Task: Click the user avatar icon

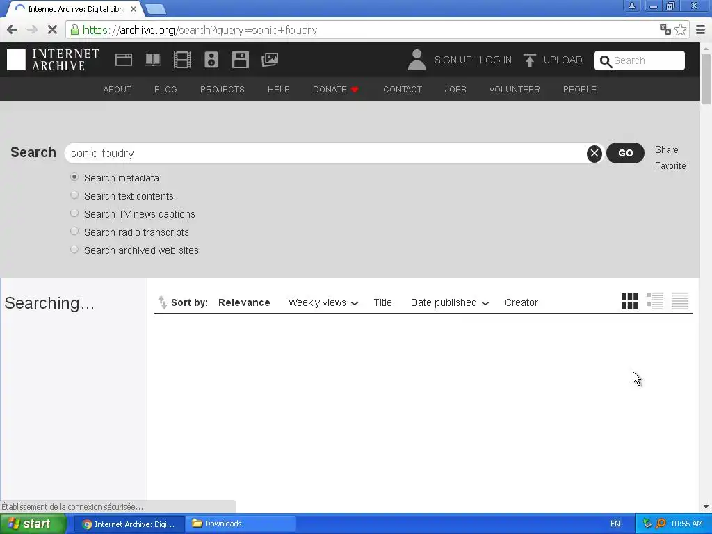Action: click(416, 60)
